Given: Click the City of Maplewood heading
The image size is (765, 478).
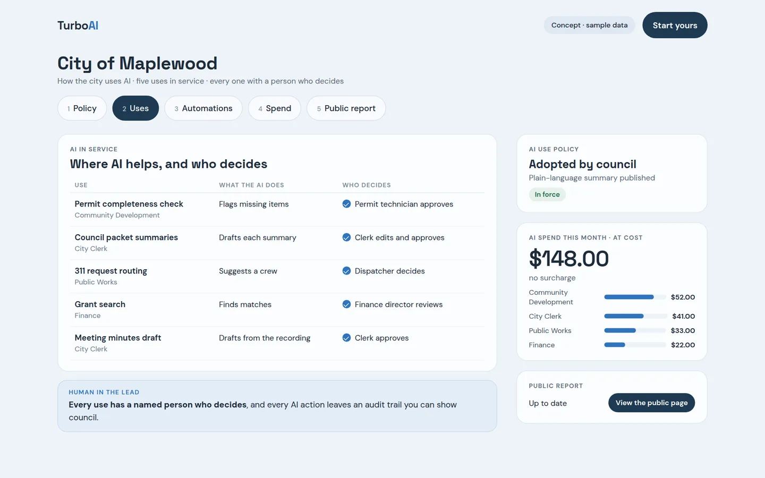Looking at the screenshot, I should click(x=138, y=63).
